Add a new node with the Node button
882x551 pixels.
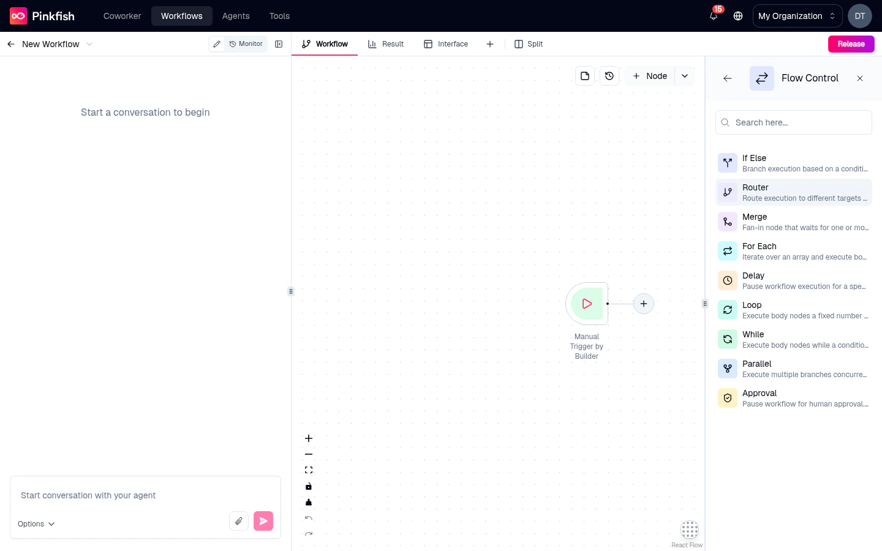(649, 75)
